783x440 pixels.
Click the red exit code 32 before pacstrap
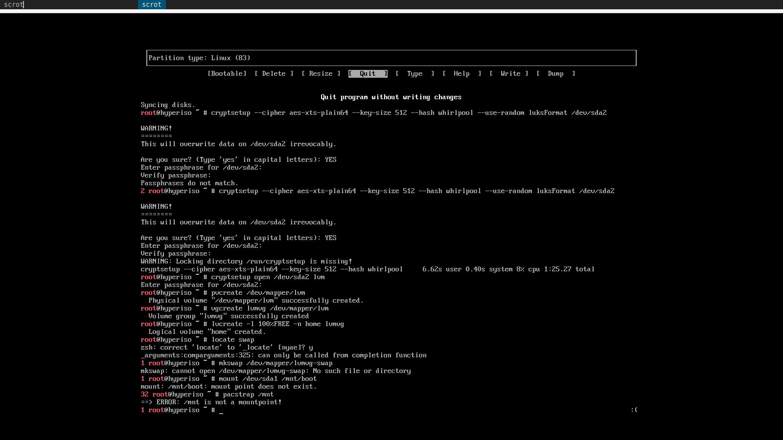[144, 395]
